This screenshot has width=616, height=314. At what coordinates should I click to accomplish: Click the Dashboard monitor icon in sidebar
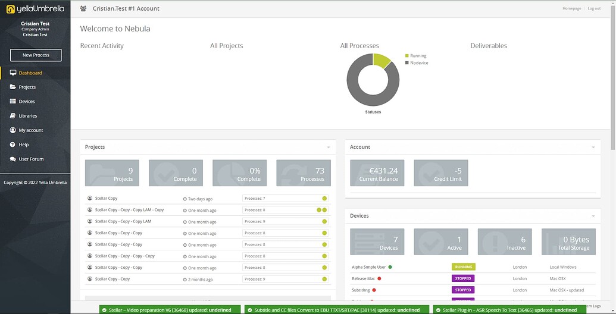pos(13,73)
